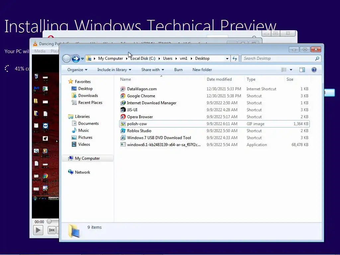The height and width of the screenshot is (255, 340).
Task: Click the Change your view icon
Action: click(284, 70)
